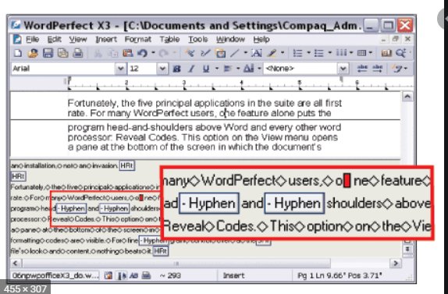Open the font size 12 dropdown

[x=162, y=69]
